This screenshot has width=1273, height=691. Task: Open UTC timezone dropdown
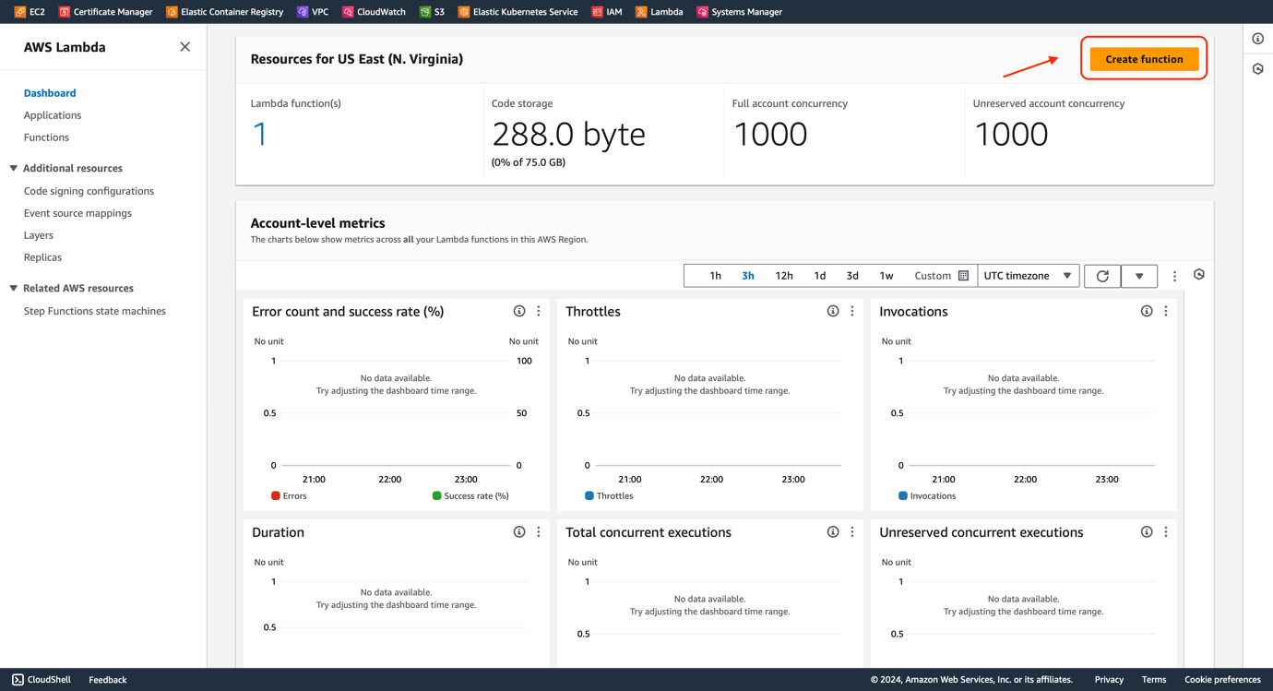(x=1028, y=276)
